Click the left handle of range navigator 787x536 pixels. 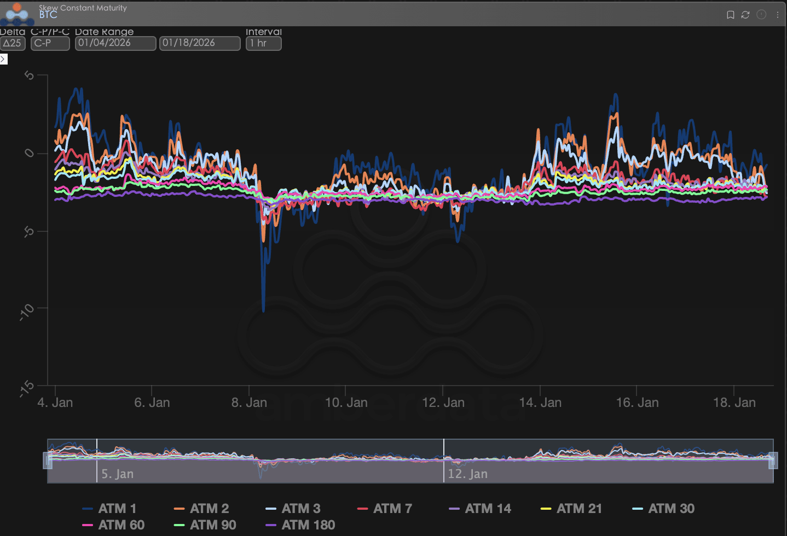click(x=48, y=461)
